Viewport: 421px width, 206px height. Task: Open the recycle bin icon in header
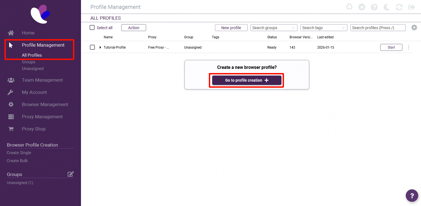pyautogui.click(x=349, y=7)
